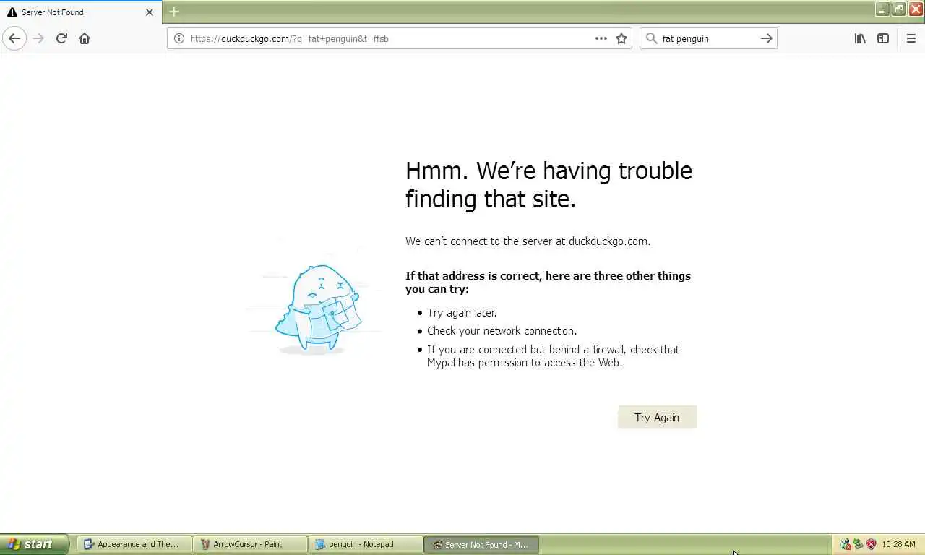The width and height of the screenshot is (925, 555).
Task: Open the red security shield tray icon
Action: 872,544
